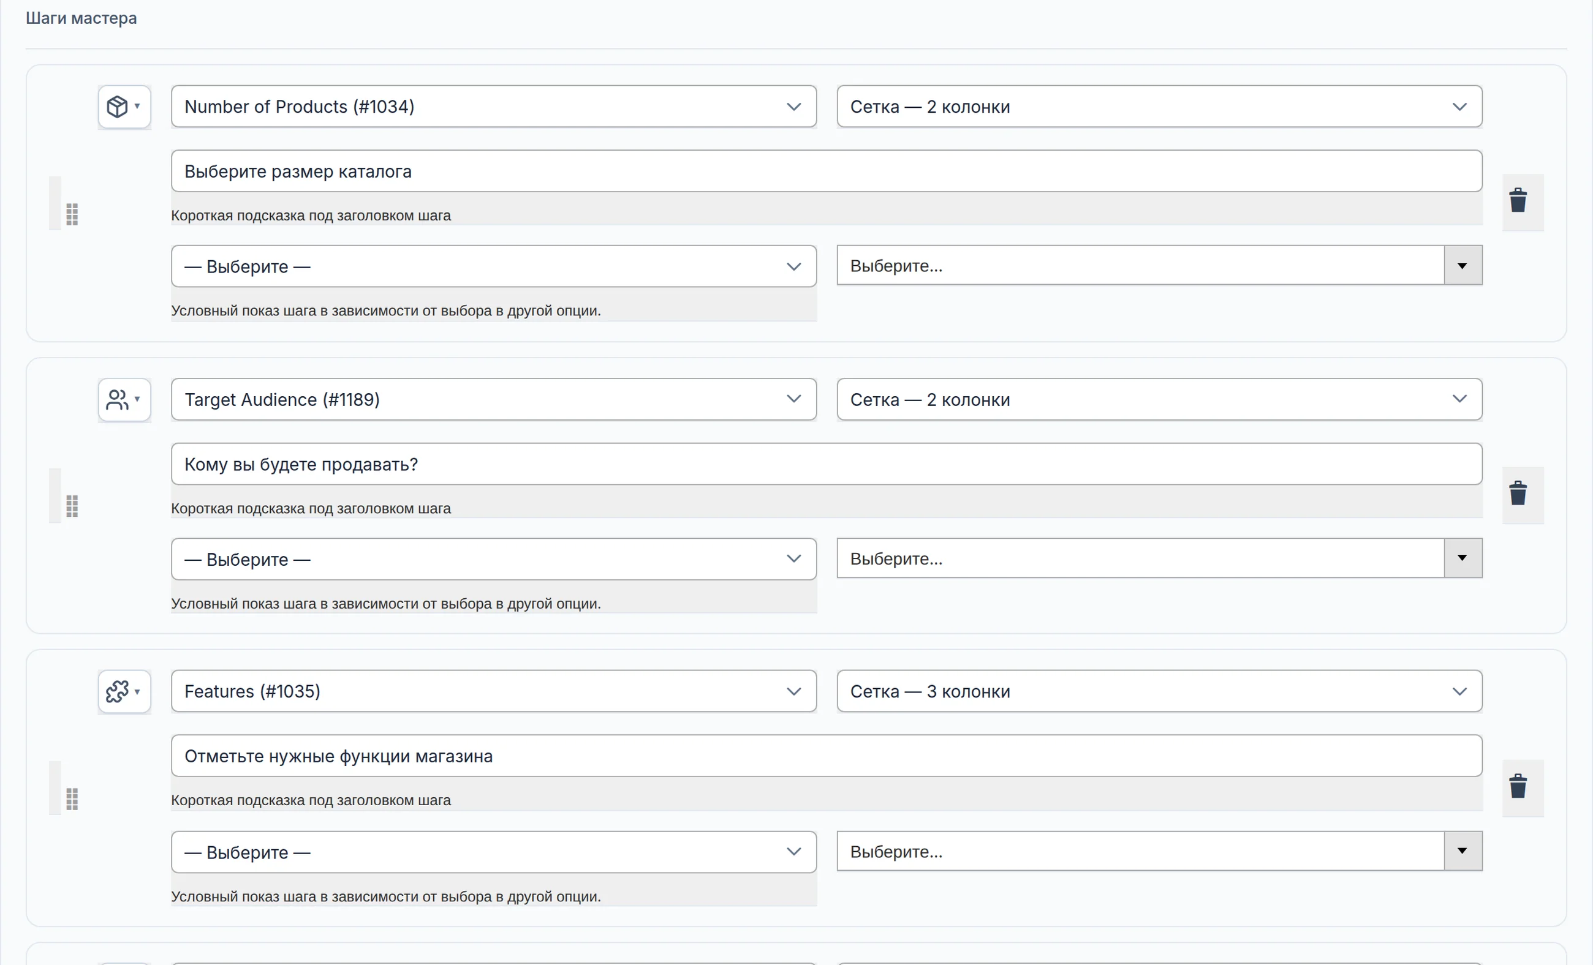Open the Number of Products (#1034) dropdown
The image size is (1593, 965).
[x=493, y=107]
